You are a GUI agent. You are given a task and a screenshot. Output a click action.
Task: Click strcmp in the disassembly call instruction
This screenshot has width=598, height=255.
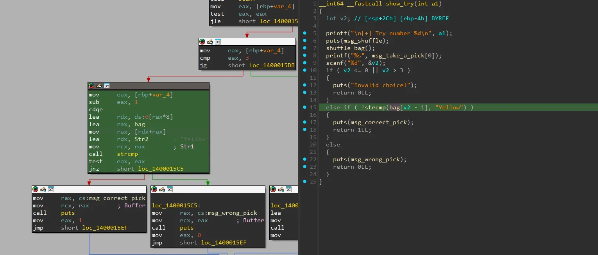tap(127, 154)
